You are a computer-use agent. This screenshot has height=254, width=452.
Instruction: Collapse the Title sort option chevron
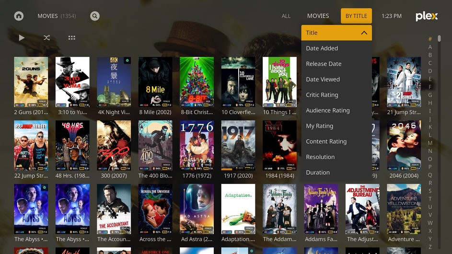(x=364, y=33)
